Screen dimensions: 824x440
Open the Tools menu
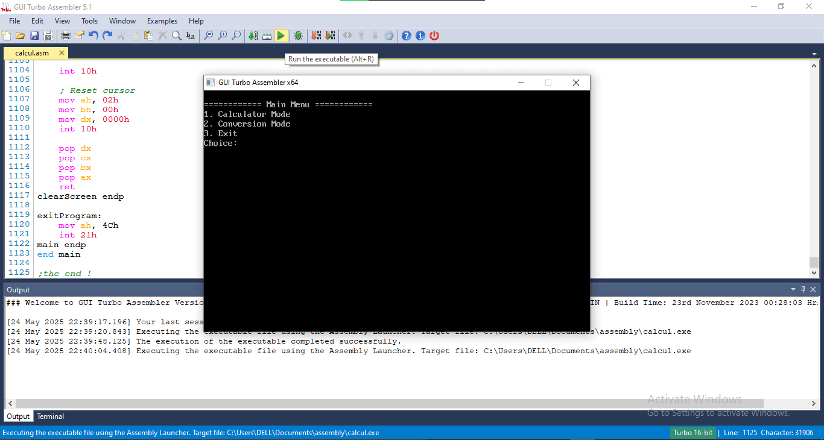90,20
